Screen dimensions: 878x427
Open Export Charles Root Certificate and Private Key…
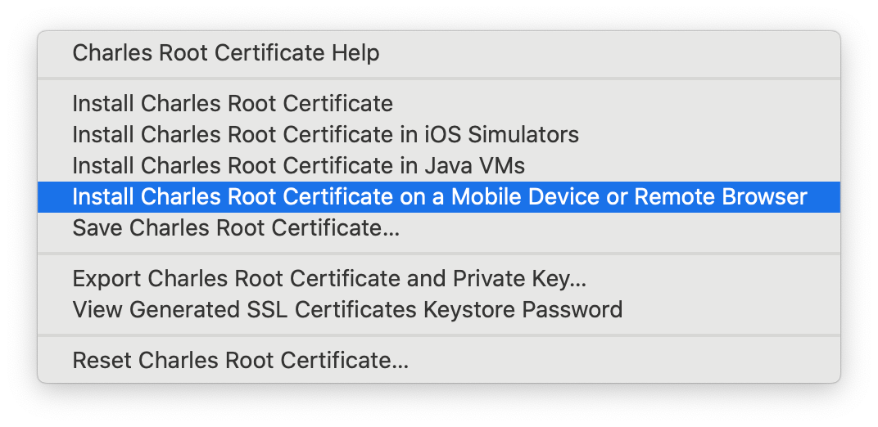click(439, 278)
